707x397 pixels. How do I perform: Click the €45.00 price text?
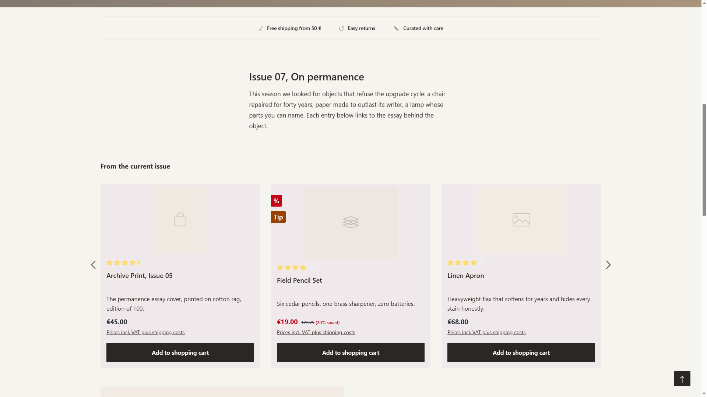click(117, 322)
